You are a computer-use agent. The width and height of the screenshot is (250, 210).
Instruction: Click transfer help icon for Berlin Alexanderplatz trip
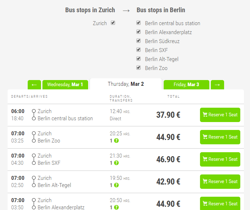coord(116,207)
